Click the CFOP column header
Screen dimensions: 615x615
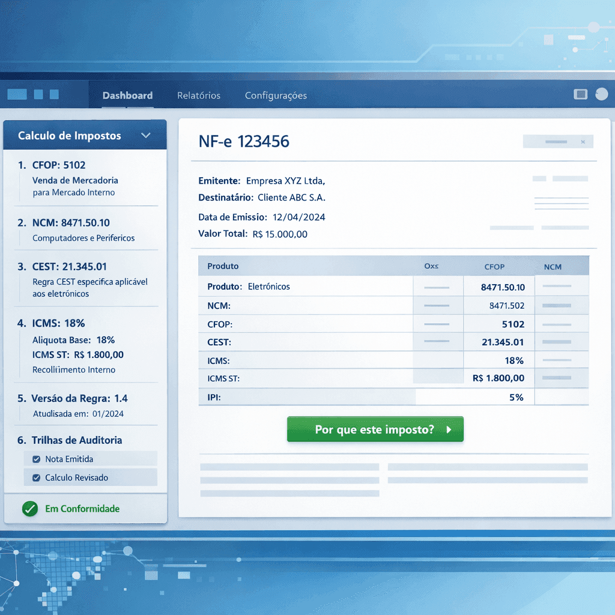494,267
